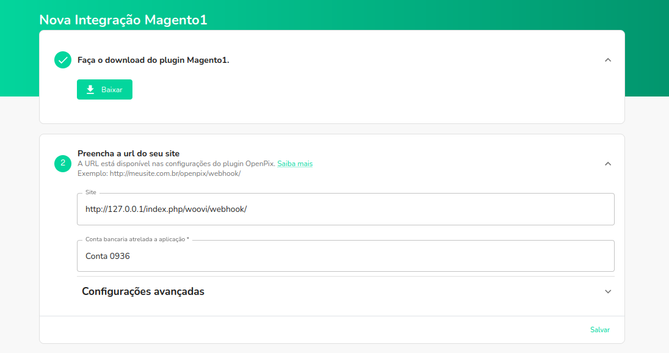The height and width of the screenshot is (353, 669).
Task: Click Salvar to save the integration
Action: pos(601,329)
